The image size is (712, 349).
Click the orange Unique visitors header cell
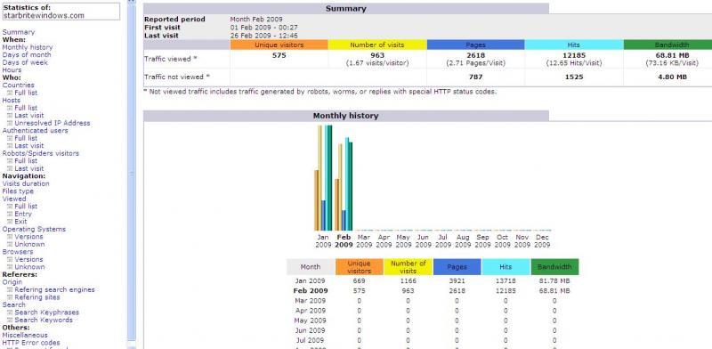[x=279, y=45]
